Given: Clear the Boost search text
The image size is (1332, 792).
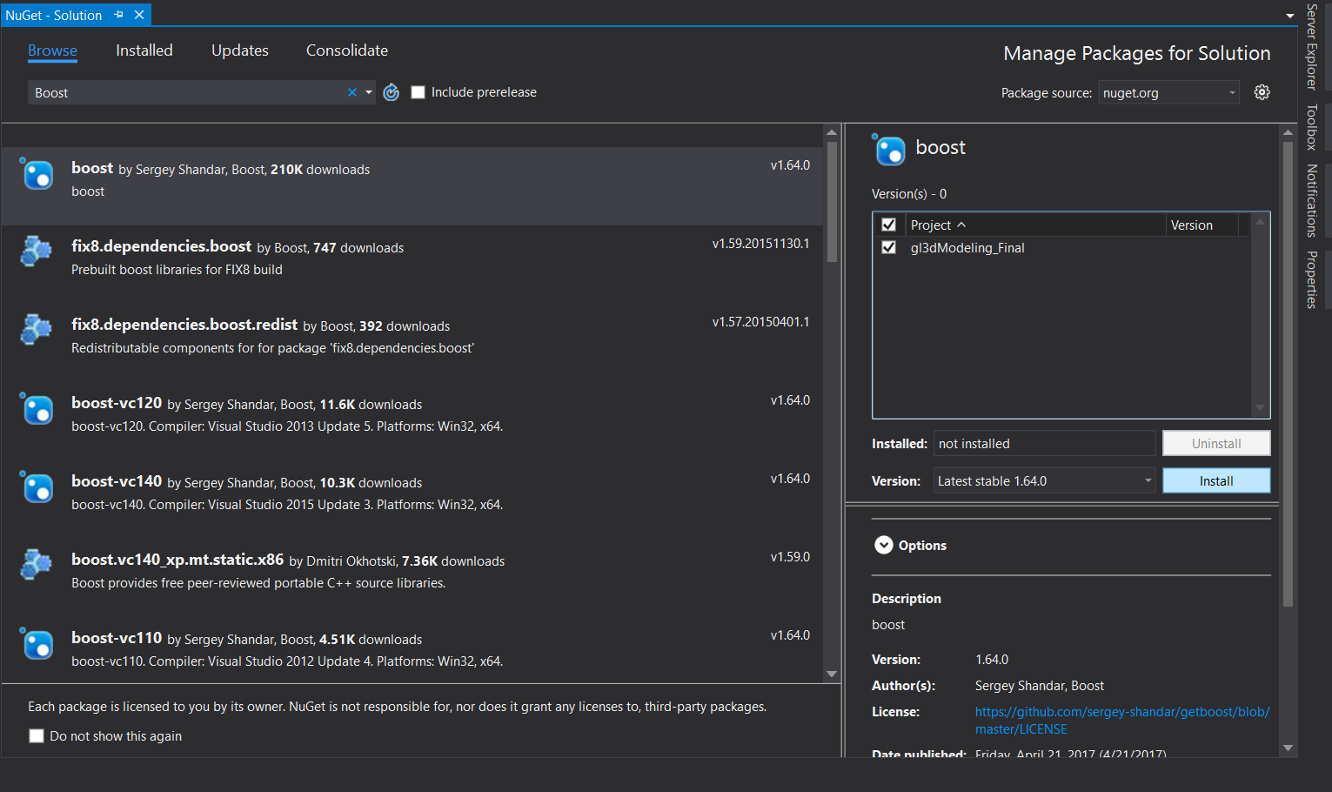Looking at the screenshot, I should [x=352, y=92].
